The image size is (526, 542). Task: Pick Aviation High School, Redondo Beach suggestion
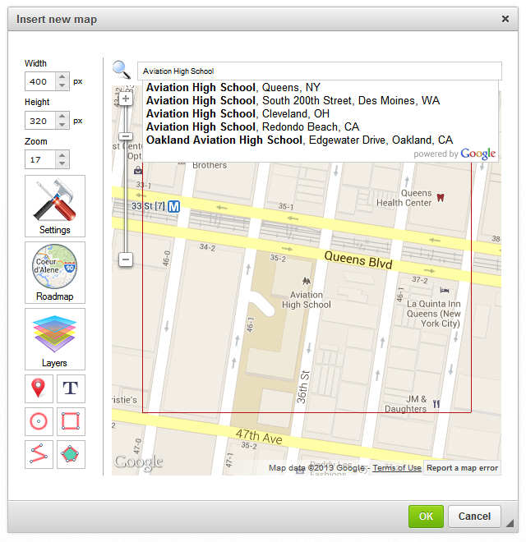[252, 126]
